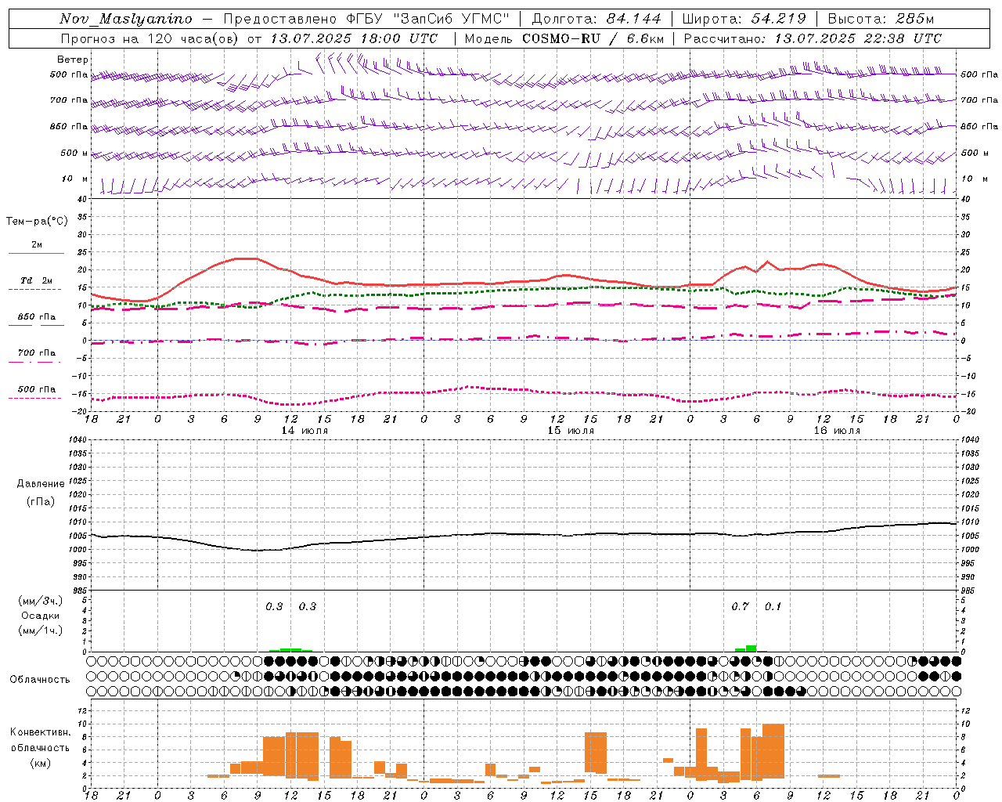Click the "(км)" unit label
The width and height of the screenshot is (1002, 802).
point(41,763)
